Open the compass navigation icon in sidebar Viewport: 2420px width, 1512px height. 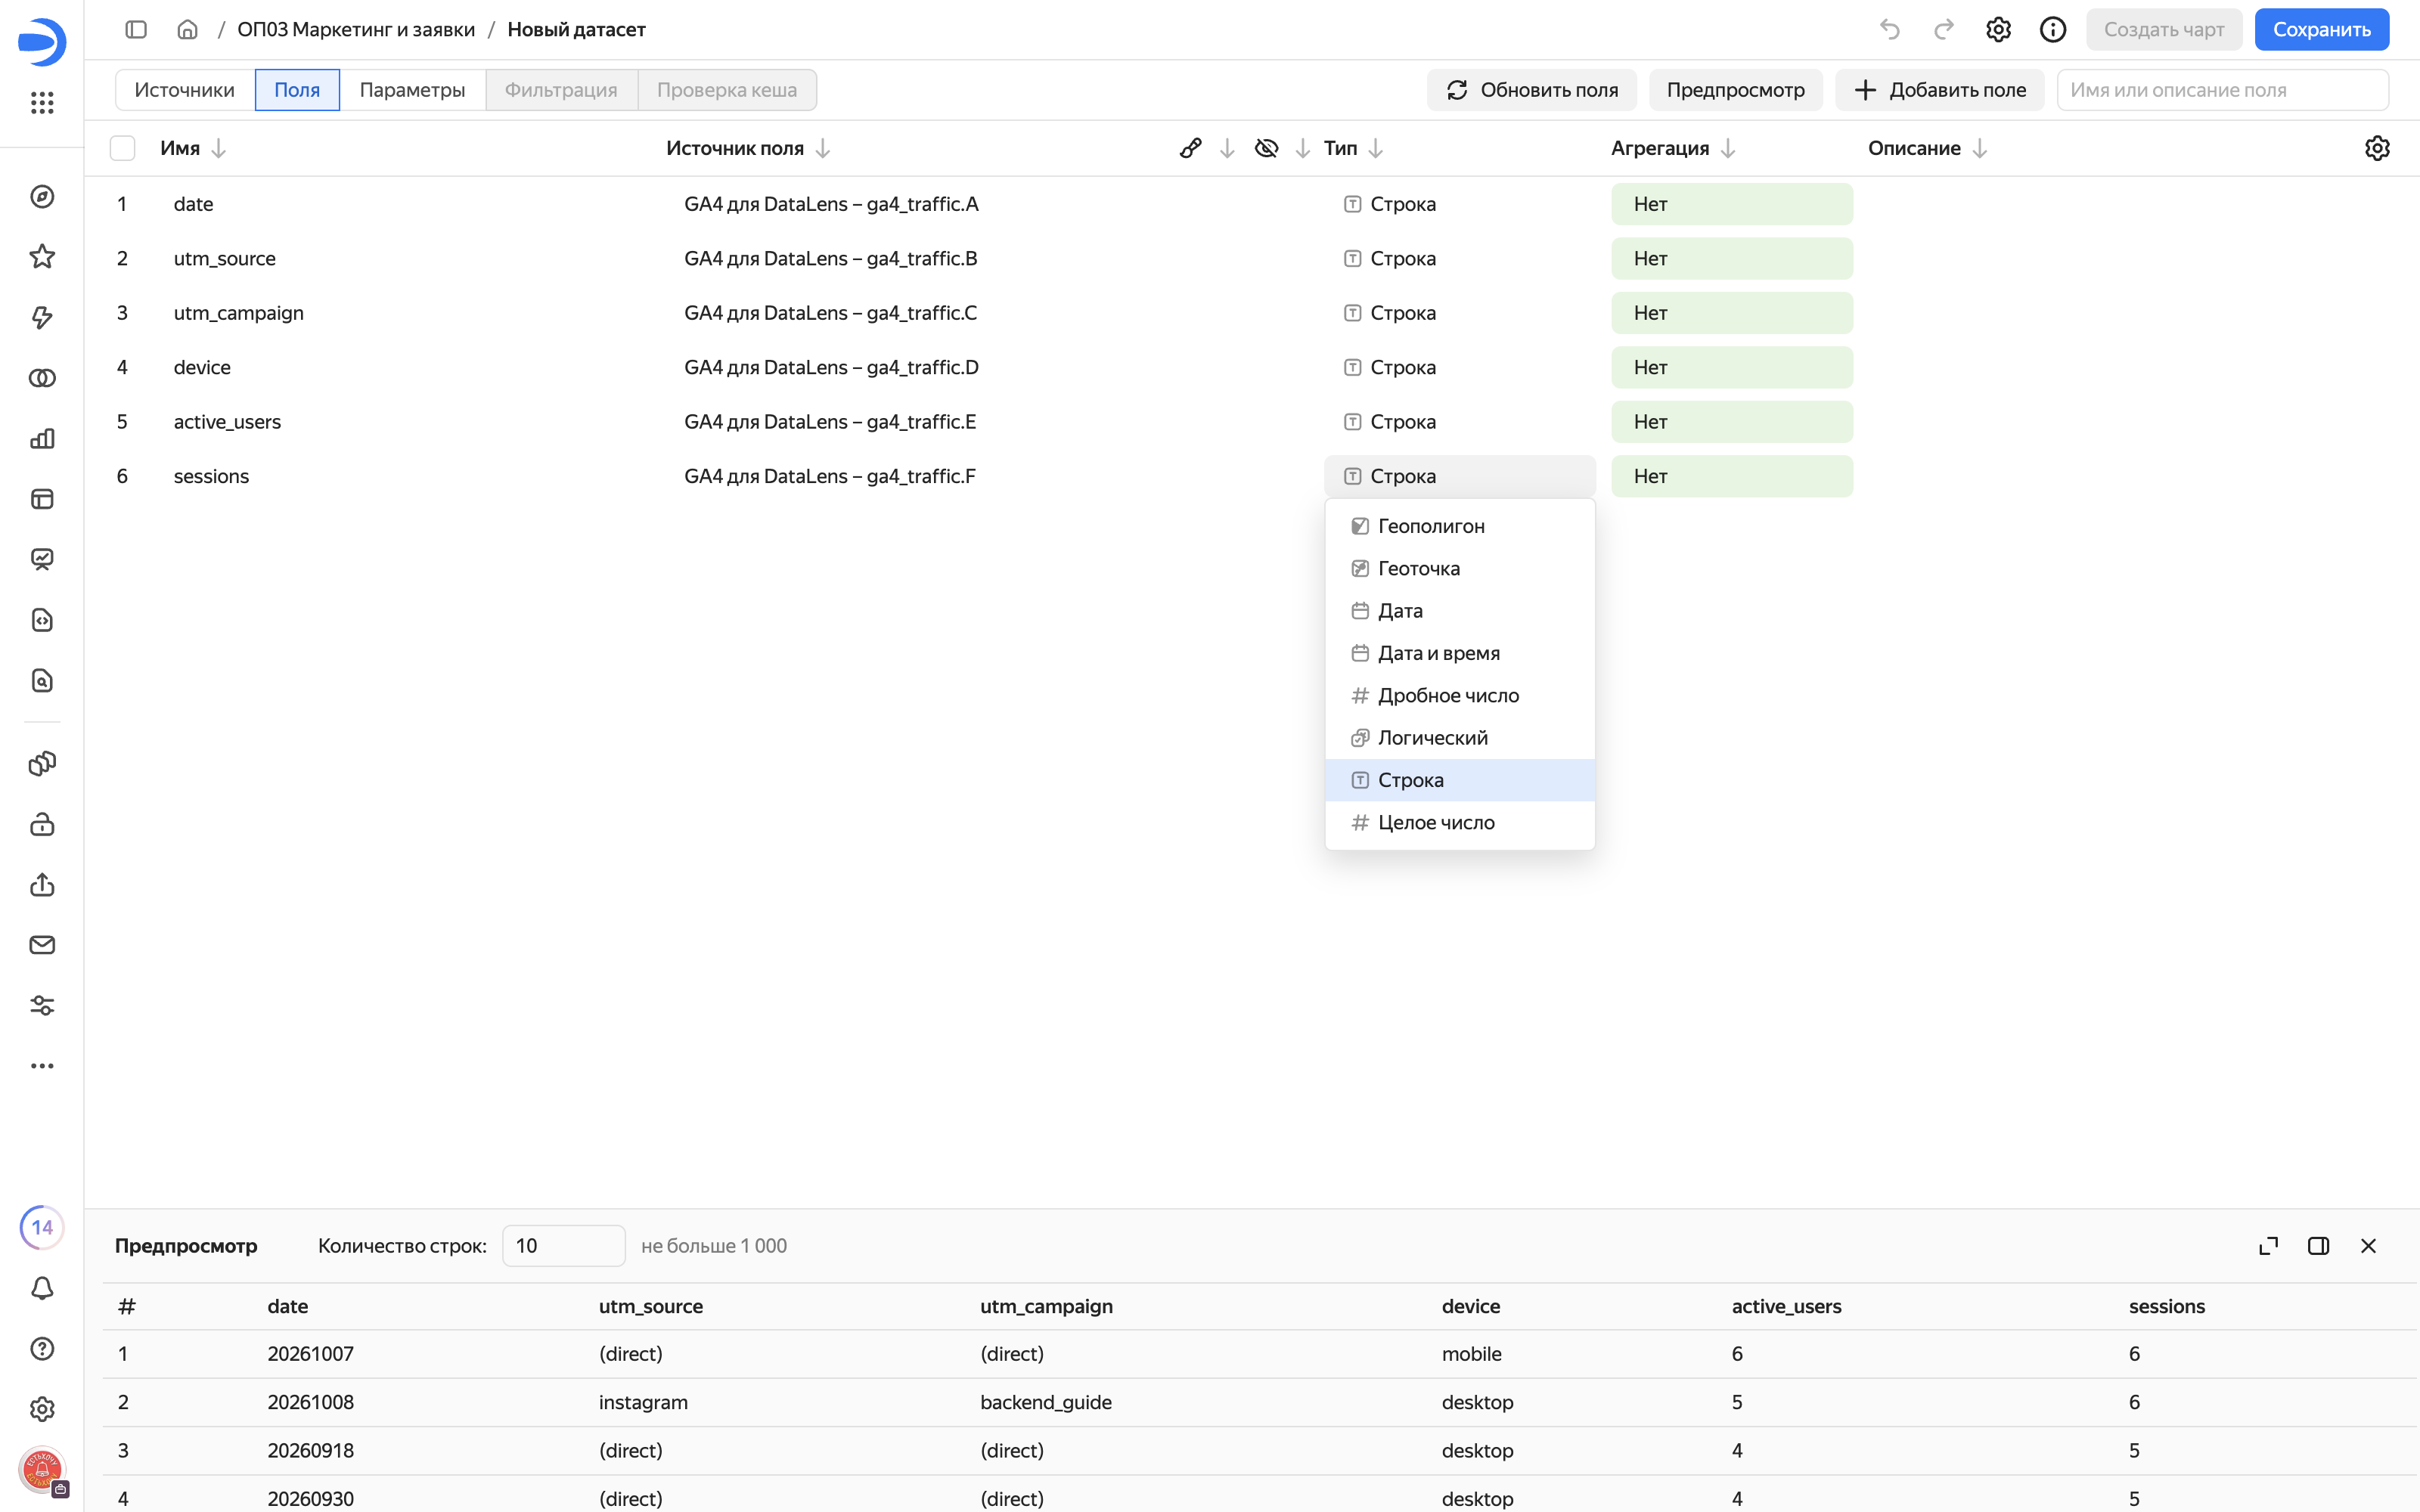click(x=42, y=197)
